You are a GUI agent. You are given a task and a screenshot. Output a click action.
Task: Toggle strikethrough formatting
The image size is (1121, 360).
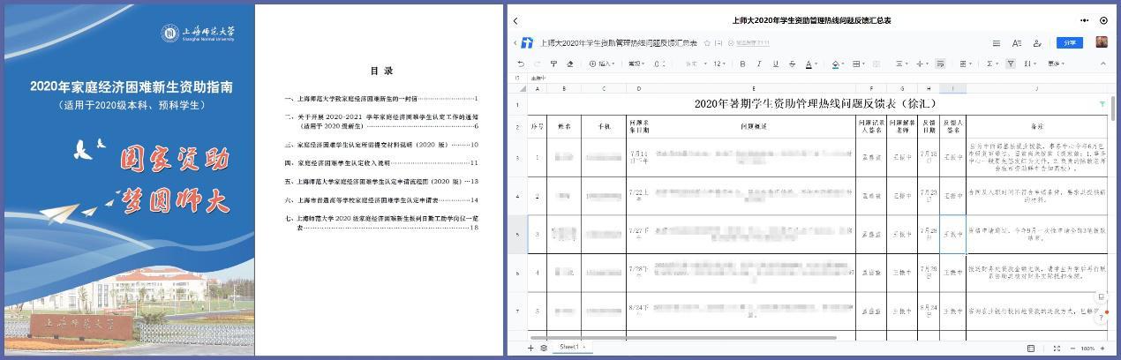point(792,64)
